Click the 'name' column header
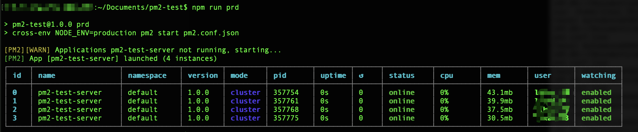 click(47, 75)
